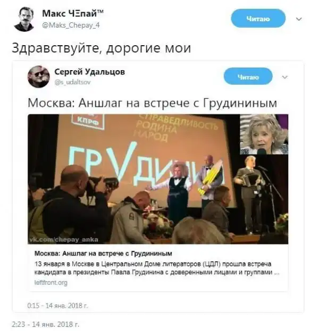319x331 pixels.
Task: Visit the leftfront.org source link
Action: (51, 283)
